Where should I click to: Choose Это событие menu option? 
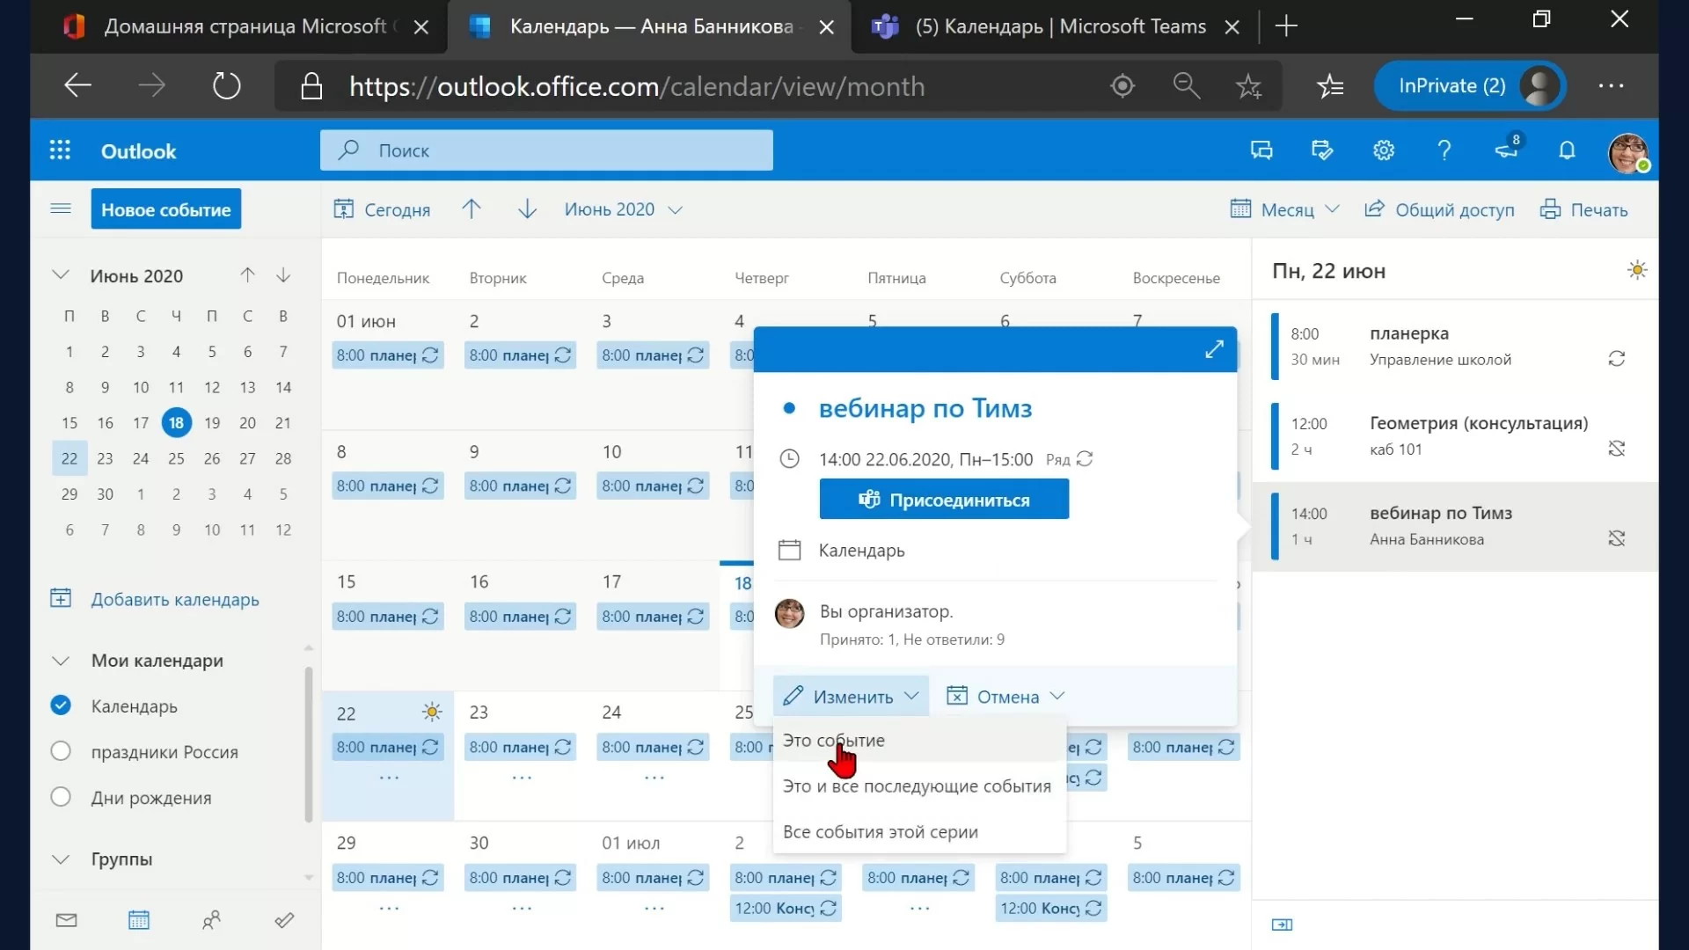919,740
